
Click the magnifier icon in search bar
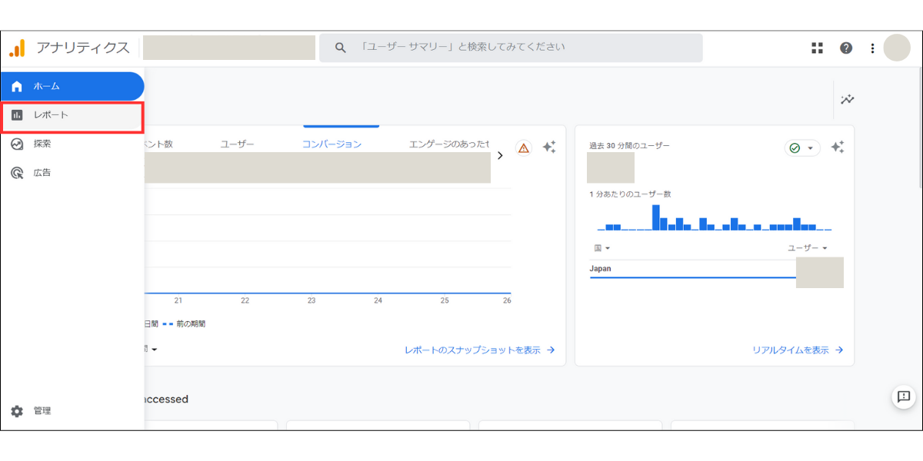coord(341,48)
